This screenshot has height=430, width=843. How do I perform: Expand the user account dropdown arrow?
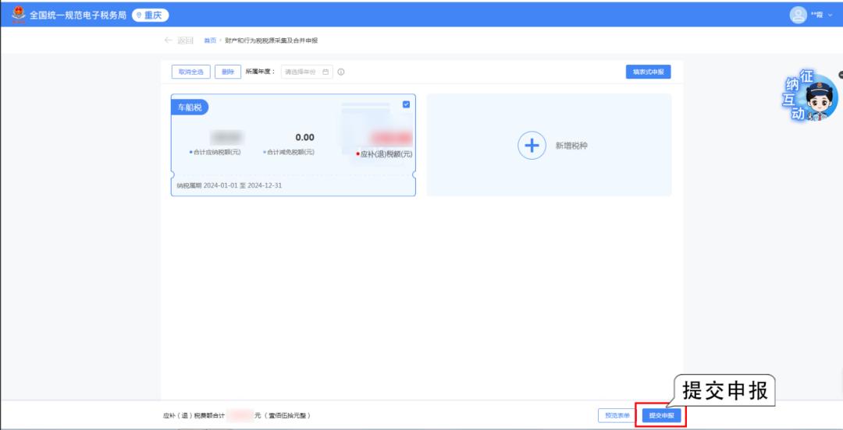click(830, 15)
